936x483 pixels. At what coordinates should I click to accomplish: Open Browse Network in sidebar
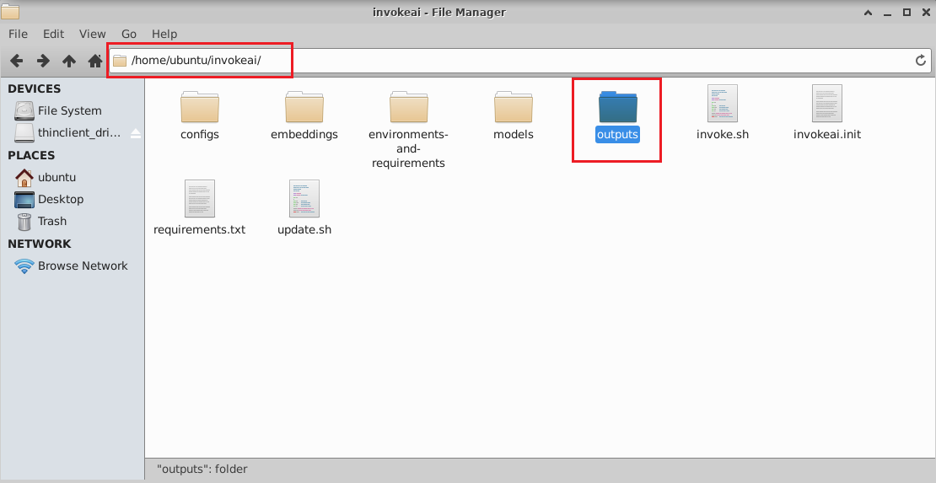73,266
